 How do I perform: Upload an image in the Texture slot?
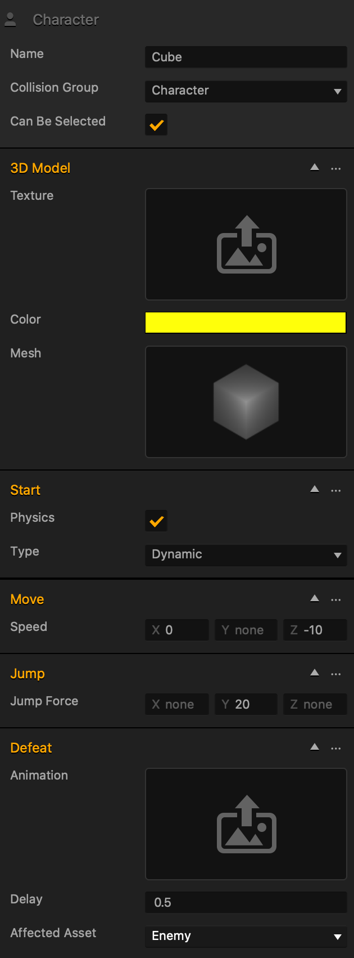pyautogui.click(x=246, y=244)
